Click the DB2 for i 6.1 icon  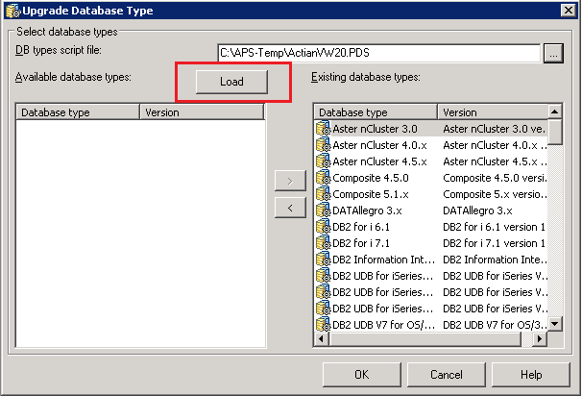(x=324, y=226)
